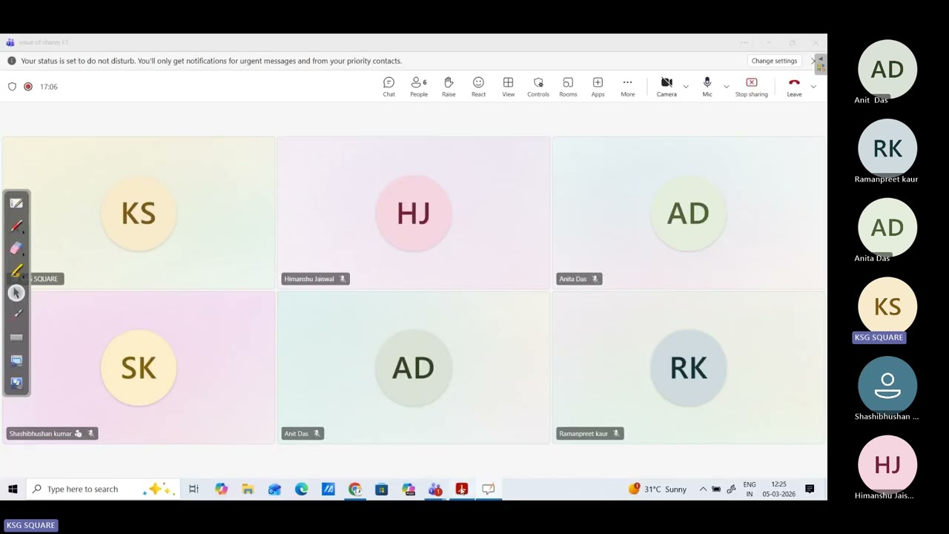Open the React emoji options
The width and height of the screenshot is (949, 534).
click(x=478, y=87)
